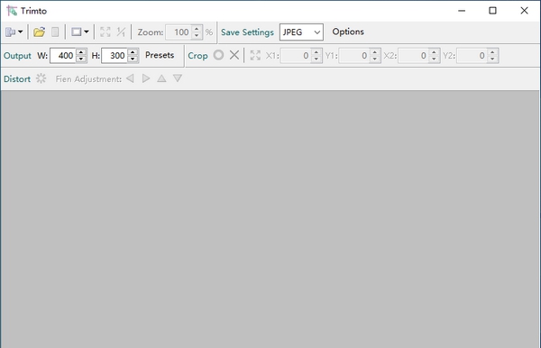Click the paste from clipboard icon
This screenshot has height=348, width=541.
(x=55, y=32)
